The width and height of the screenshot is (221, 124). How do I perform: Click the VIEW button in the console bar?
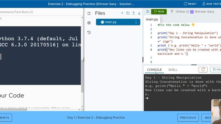point(215,70)
